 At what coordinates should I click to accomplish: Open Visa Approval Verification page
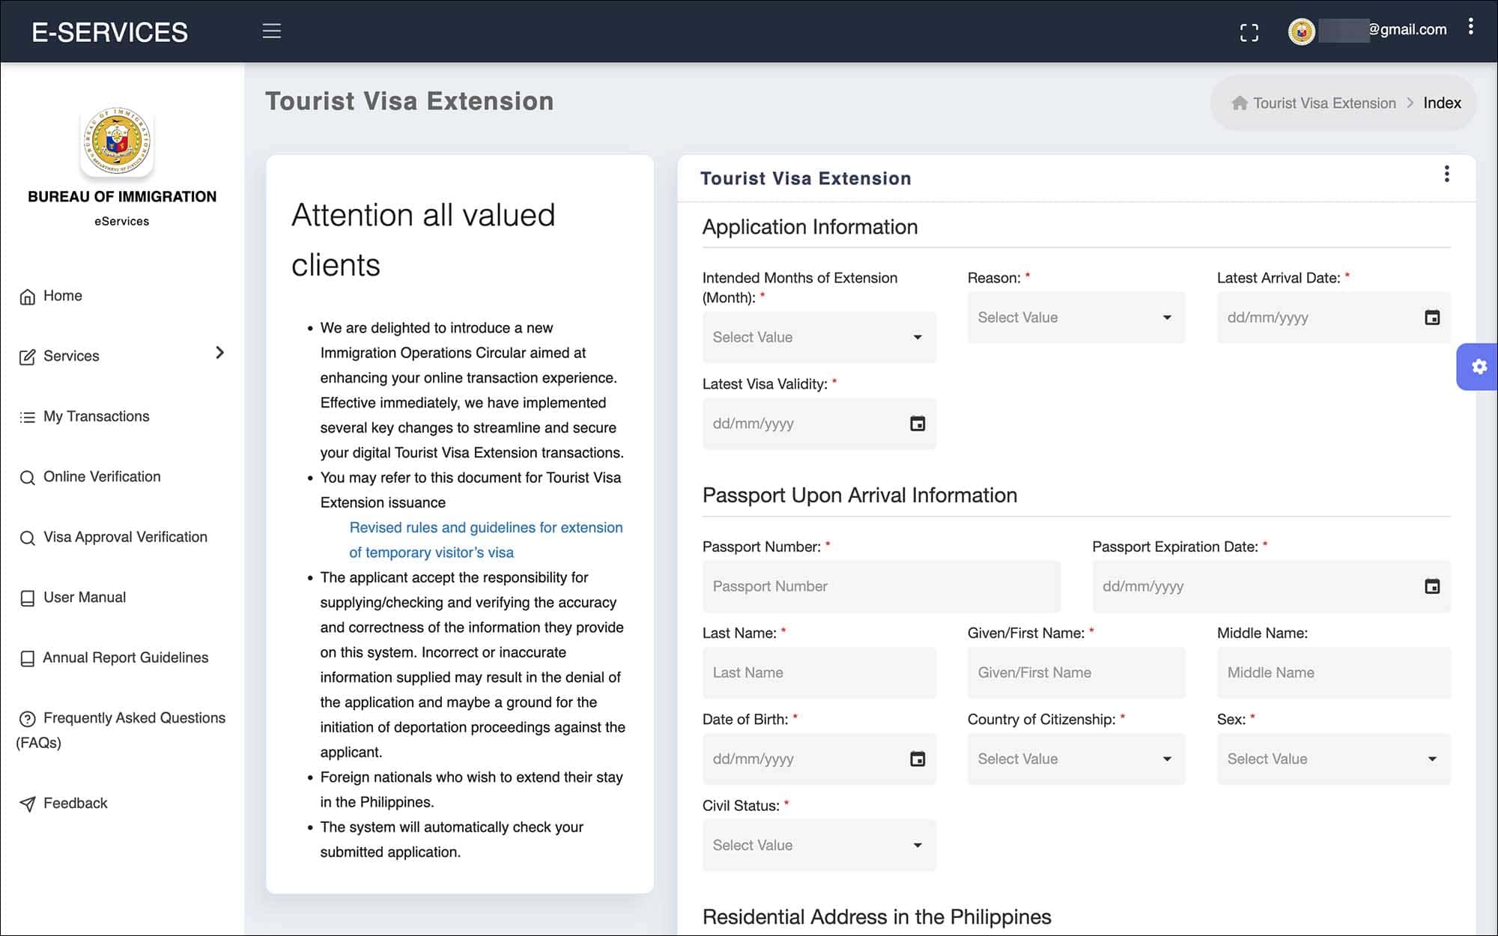113,538
